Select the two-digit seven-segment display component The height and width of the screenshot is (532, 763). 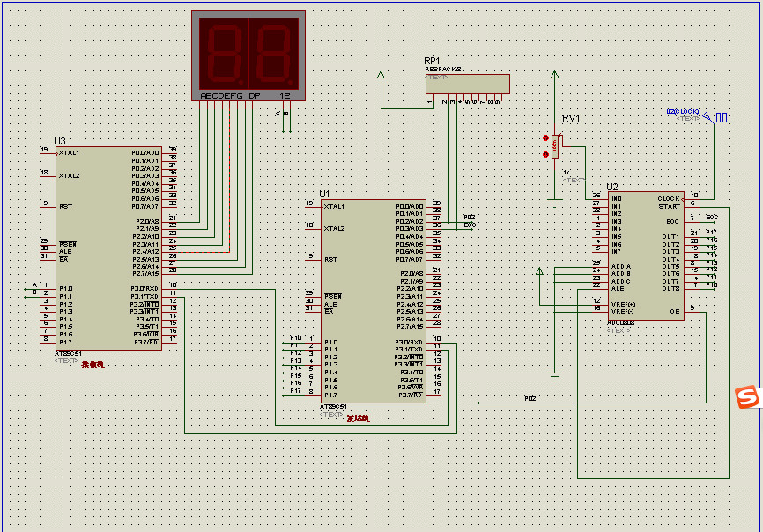coord(248,55)
